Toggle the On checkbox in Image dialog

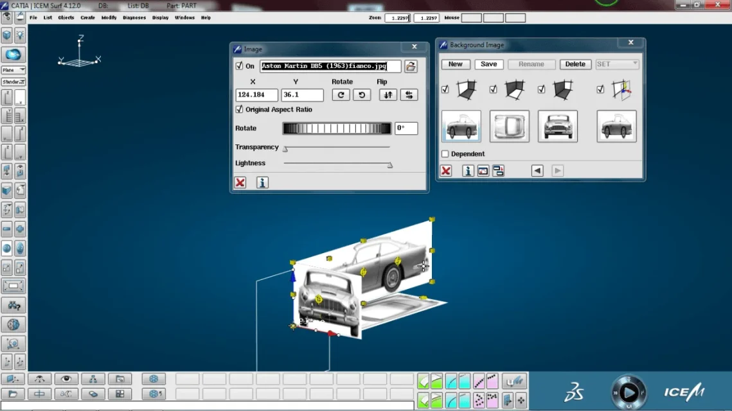[240, 66]
